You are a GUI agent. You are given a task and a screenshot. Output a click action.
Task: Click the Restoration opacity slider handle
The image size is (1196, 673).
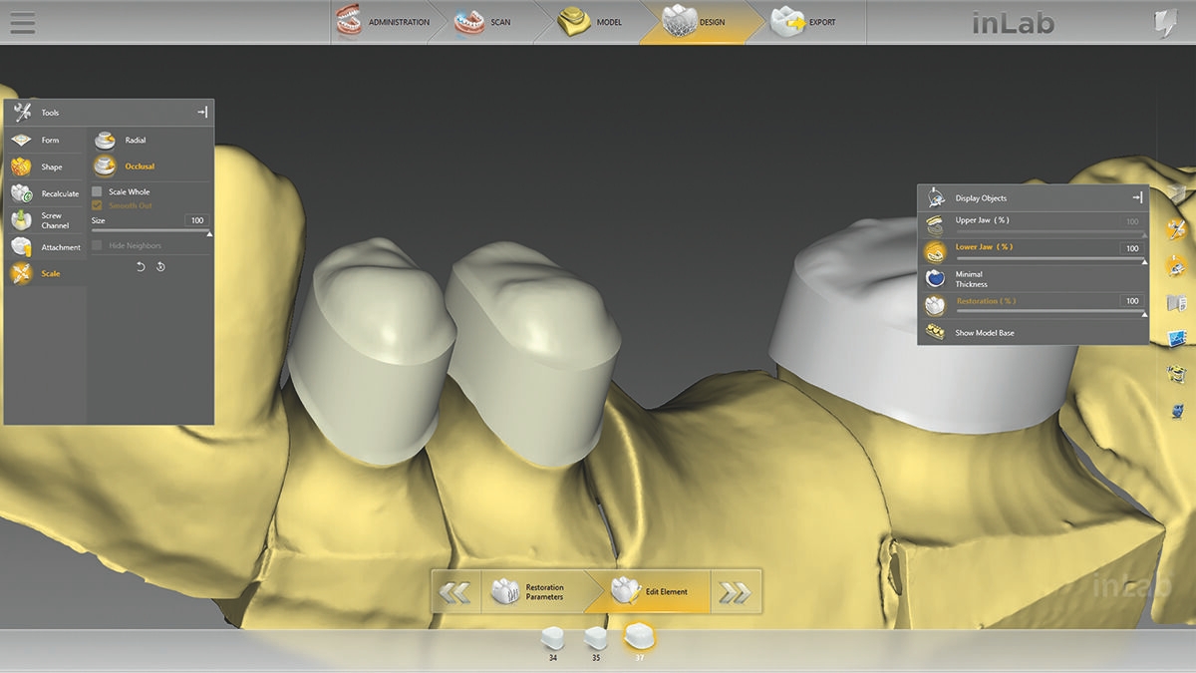click(x=1144, y=314)
